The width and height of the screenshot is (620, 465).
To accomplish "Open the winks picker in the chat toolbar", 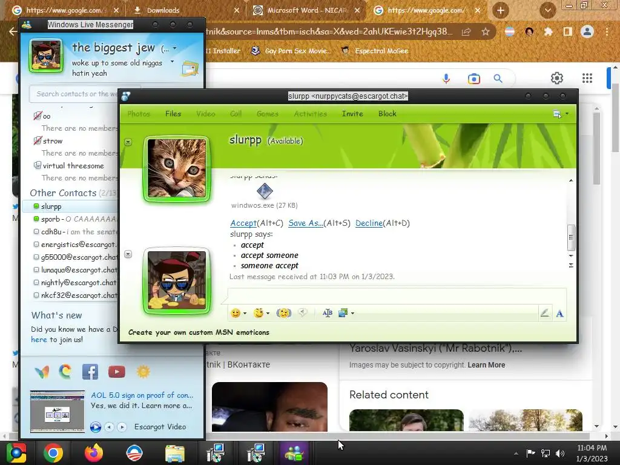I will click(x=259, y=313).
